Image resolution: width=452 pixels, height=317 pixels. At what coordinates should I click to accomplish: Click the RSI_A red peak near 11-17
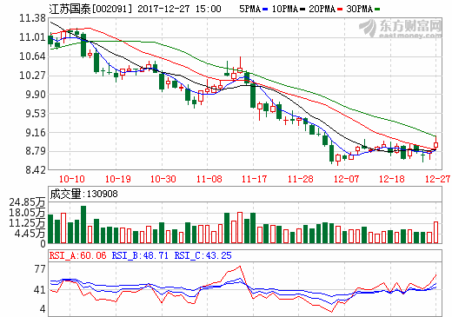[240, 267]
